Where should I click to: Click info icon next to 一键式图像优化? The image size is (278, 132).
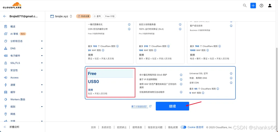click(x=129, y=24)
